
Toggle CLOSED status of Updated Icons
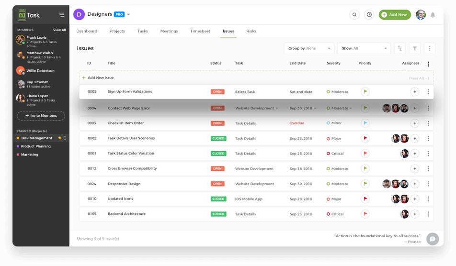218,199
